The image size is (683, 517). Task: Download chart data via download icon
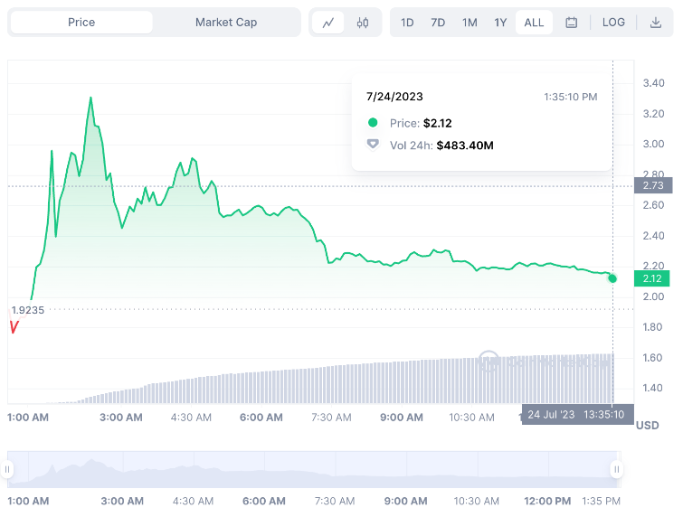pos(656,23)
